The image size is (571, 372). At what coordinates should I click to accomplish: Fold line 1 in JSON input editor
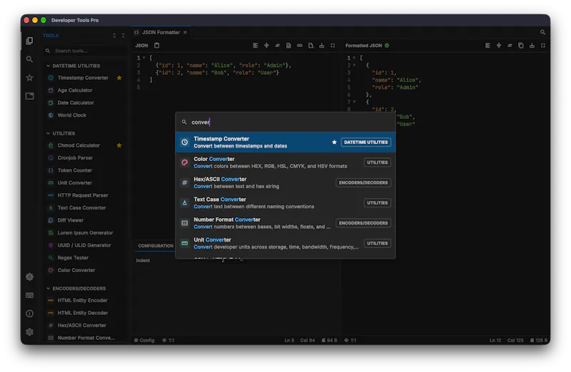tap(144, 58)
